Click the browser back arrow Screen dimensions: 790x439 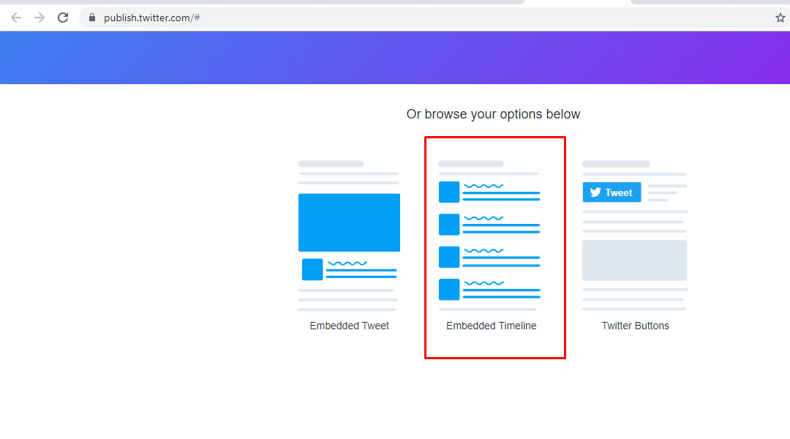(16, 18)
